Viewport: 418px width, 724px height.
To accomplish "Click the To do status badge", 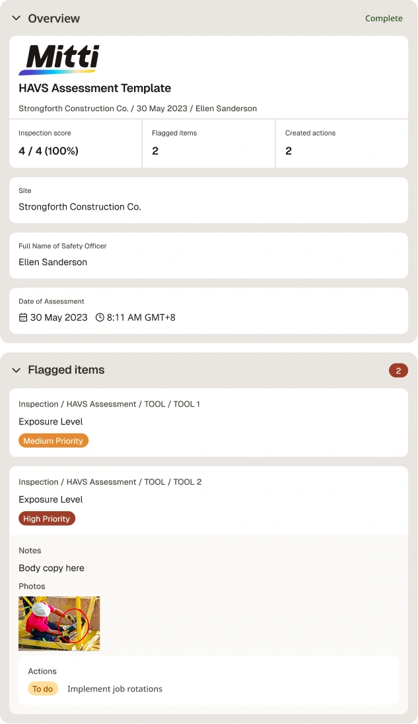I will click(42, 689).
